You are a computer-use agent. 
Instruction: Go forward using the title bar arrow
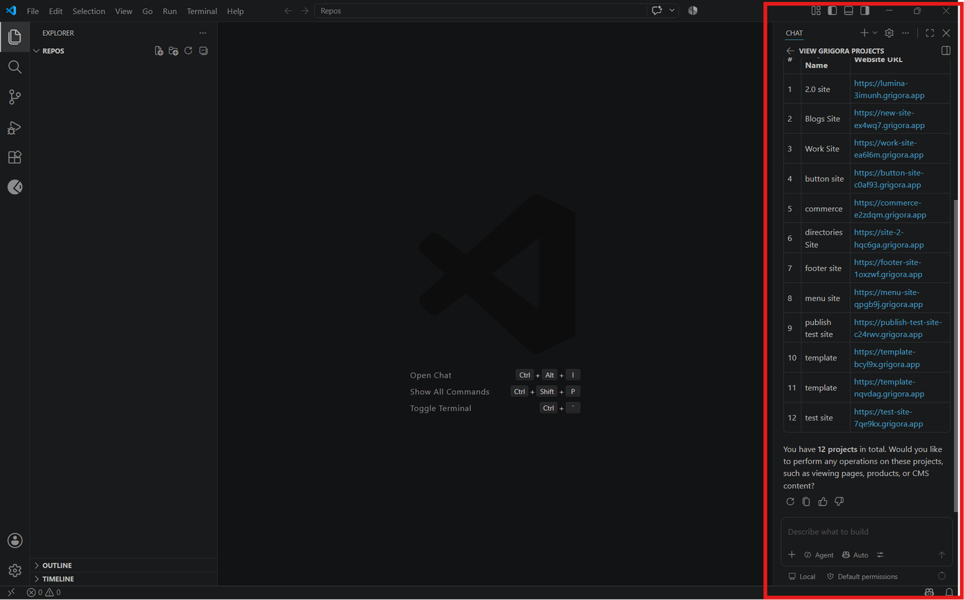[304, 11]
